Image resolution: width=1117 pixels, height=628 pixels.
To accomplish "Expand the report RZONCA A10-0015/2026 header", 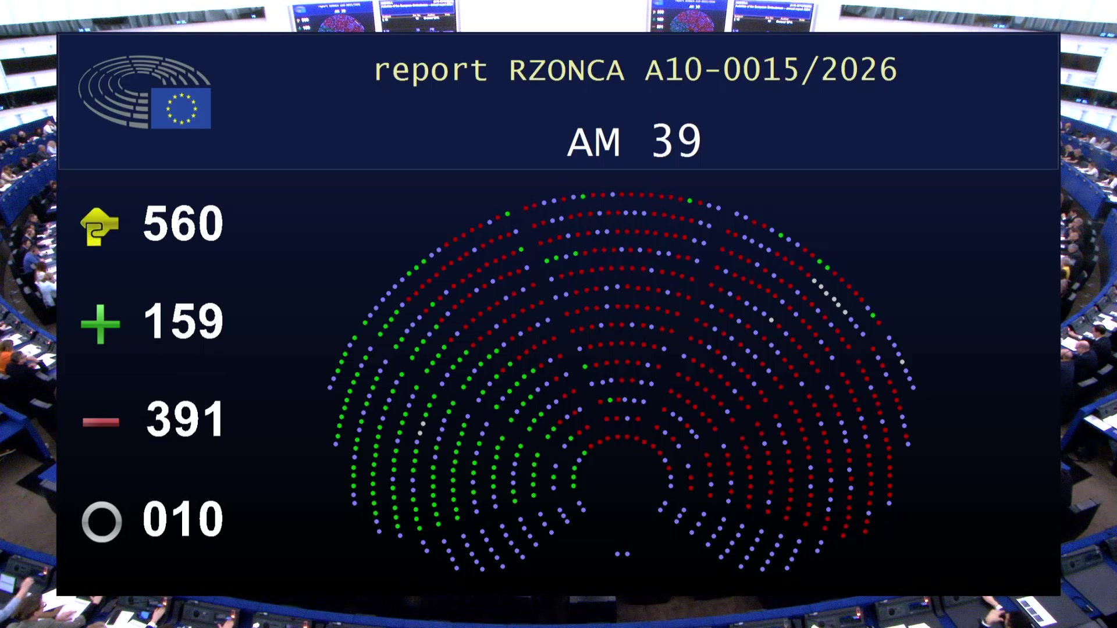I will coord(636,70).
